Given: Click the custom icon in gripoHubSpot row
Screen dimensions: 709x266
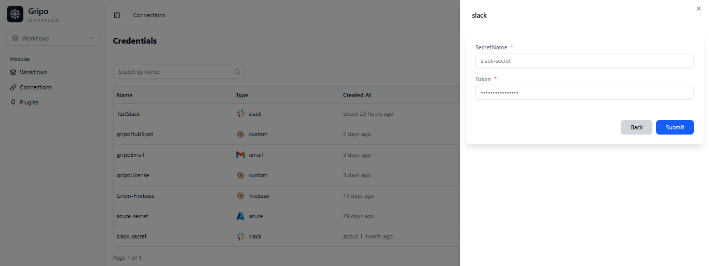Looking at the screenshot, I should 240,134.
